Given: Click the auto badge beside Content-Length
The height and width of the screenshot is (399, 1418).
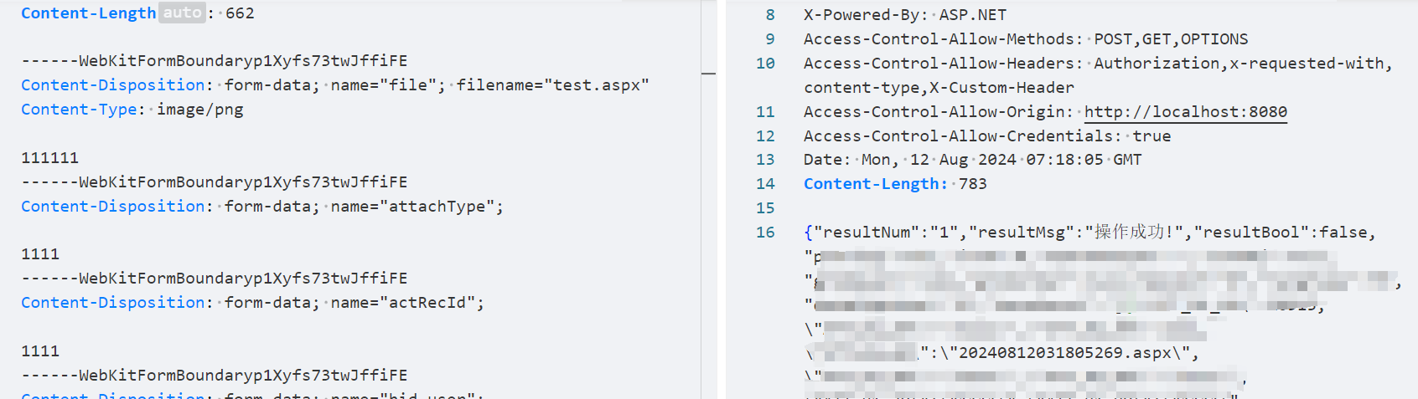Looking at the screenshot, I should (182, 13).
